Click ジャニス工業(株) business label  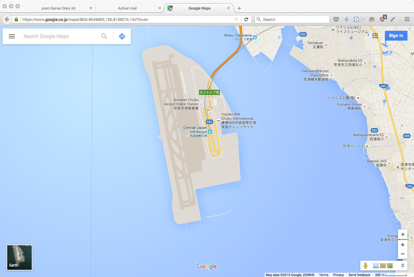point(341,98)
